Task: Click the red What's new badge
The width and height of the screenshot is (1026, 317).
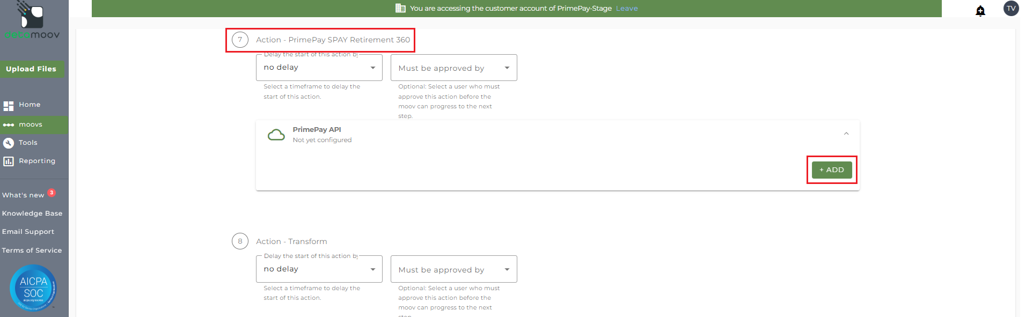Action: coord(52,193)
